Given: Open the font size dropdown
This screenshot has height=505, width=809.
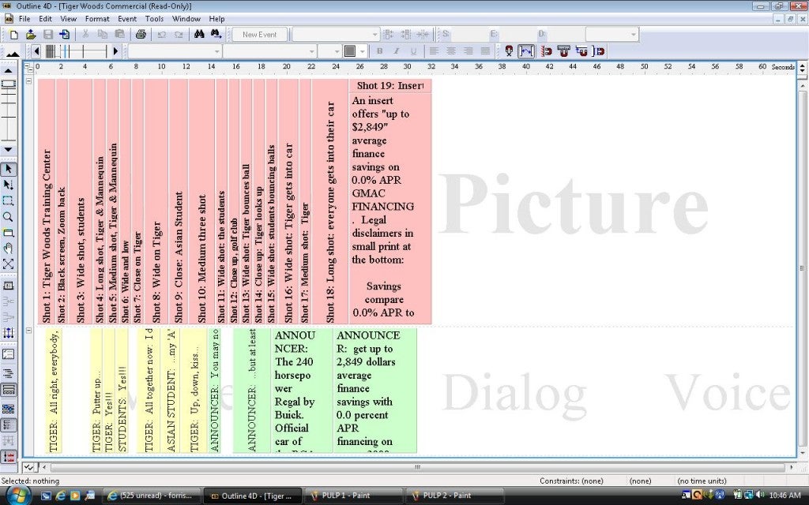Looking at the screenshot, I should click(337, 51).
